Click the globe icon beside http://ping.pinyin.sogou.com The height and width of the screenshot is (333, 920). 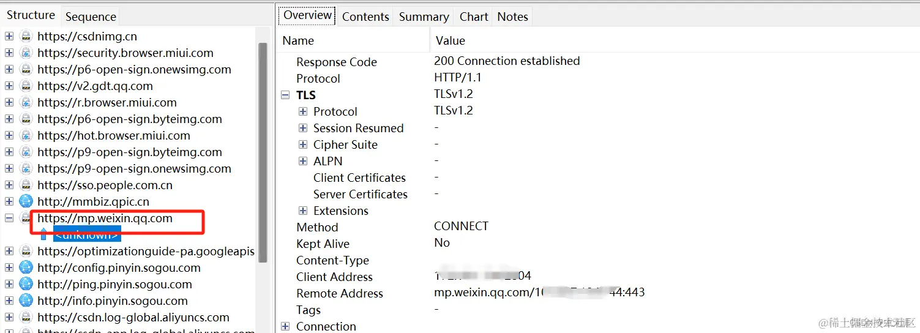click(26, 284)
